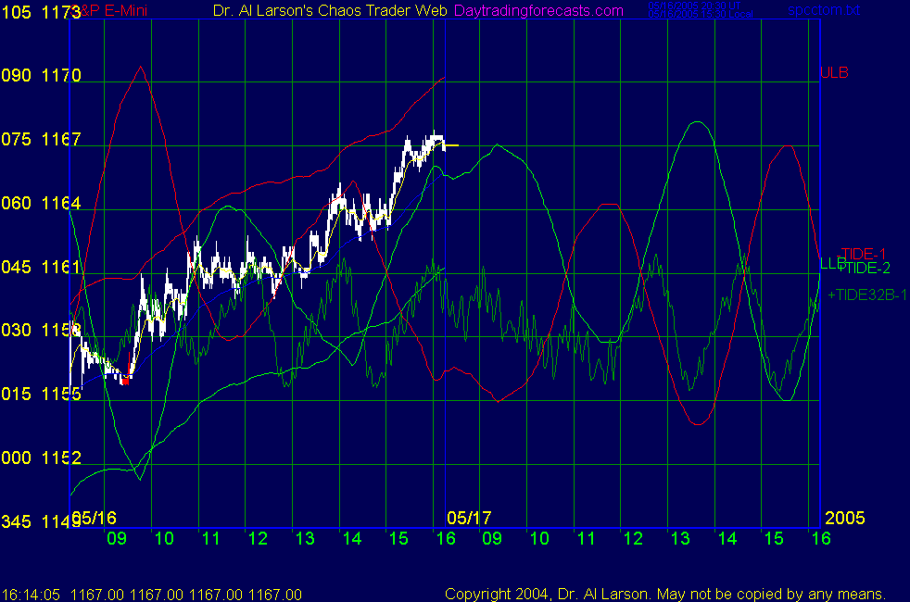Click the green 'LLB' lower band label
910x602 pixels.
pyautogui.click(x=832, y=264)
